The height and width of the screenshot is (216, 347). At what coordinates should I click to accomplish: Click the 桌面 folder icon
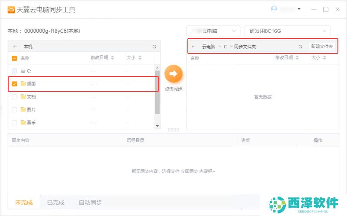23,83
